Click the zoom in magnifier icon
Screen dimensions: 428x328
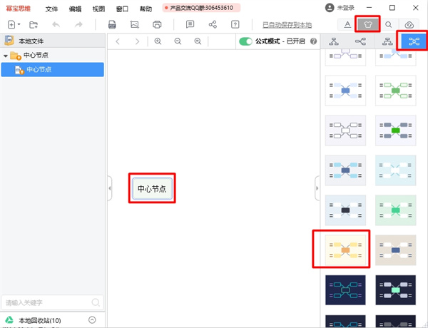158,41
